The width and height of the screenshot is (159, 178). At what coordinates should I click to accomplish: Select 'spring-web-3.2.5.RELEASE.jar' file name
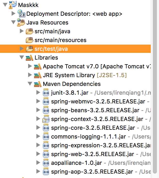click(93, 154)
